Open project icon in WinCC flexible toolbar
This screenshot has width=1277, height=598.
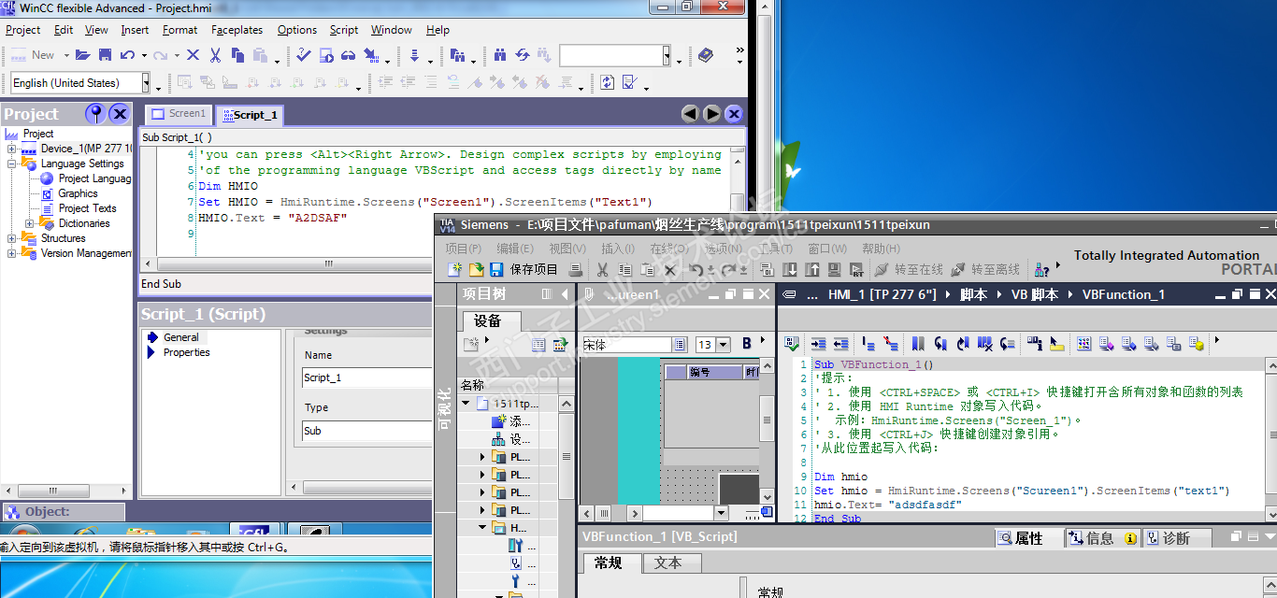point(83,55)
